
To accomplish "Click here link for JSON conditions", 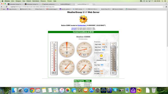I will (x=73, y=29).
